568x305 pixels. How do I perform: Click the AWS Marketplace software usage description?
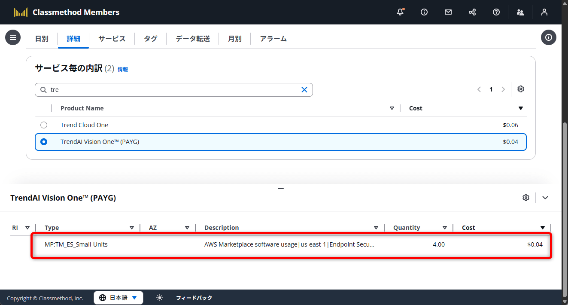point(289,244)
